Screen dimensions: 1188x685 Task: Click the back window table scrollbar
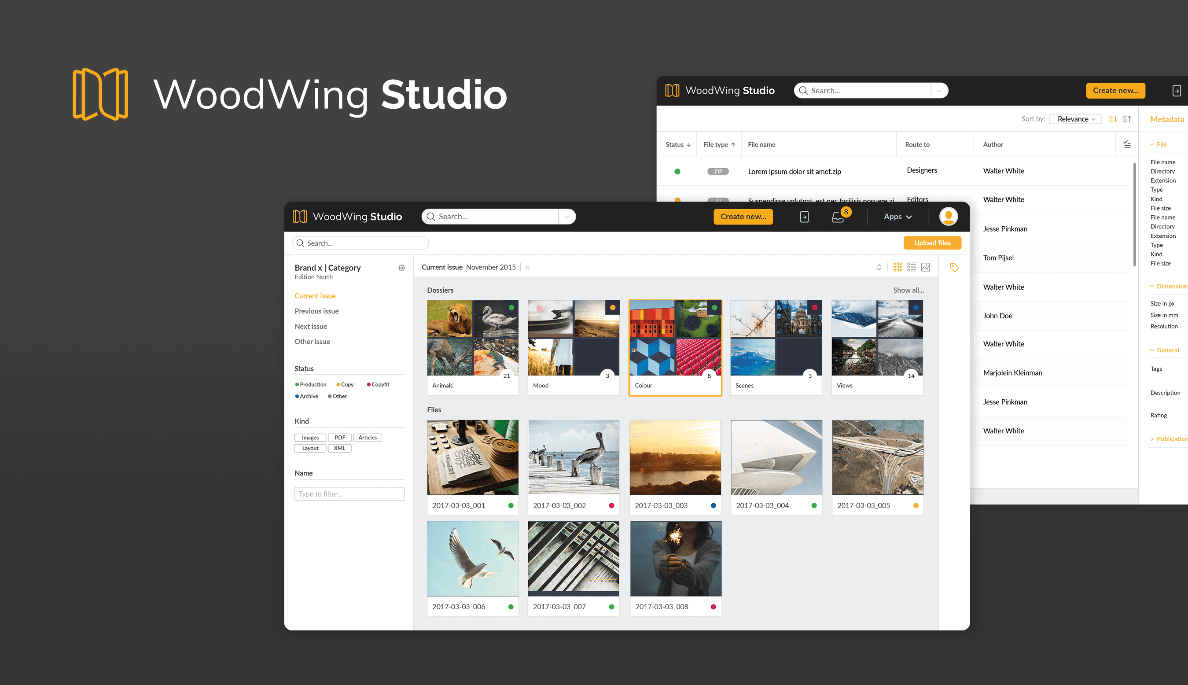(1134, 214)
